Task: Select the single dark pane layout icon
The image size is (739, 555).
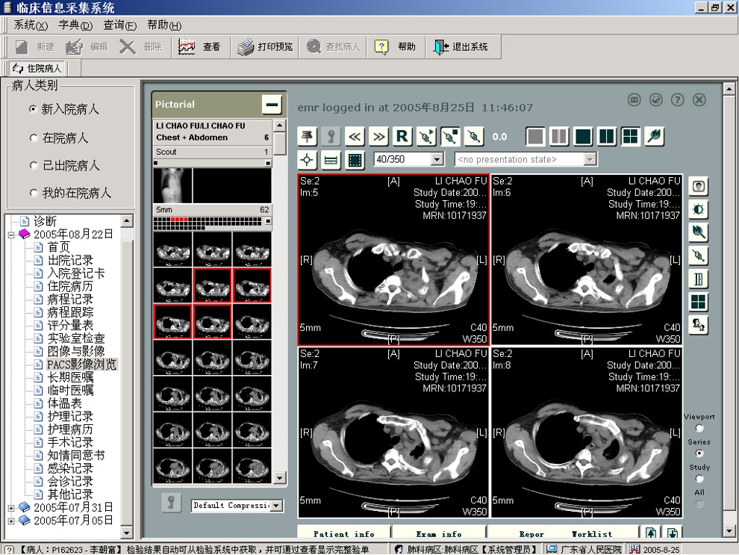Action: click(583, 137)
